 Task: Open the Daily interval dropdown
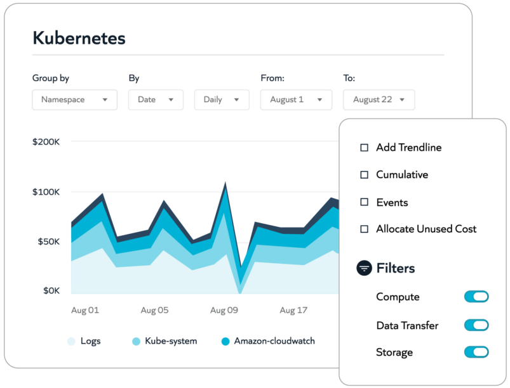tap(222, 100)
